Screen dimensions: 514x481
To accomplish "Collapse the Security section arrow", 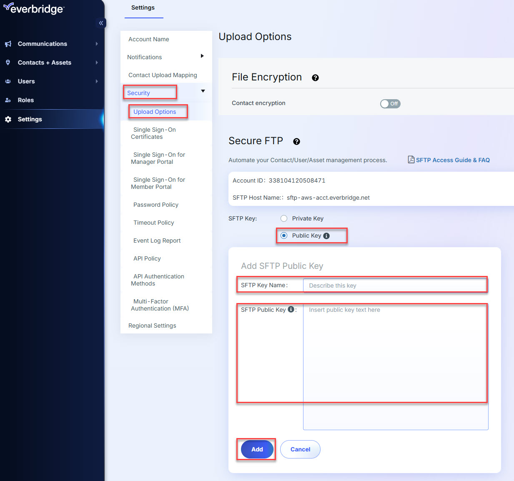I will point(203,91).
